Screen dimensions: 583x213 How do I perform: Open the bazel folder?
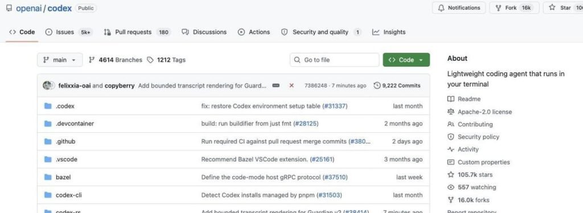pos(63,177)
